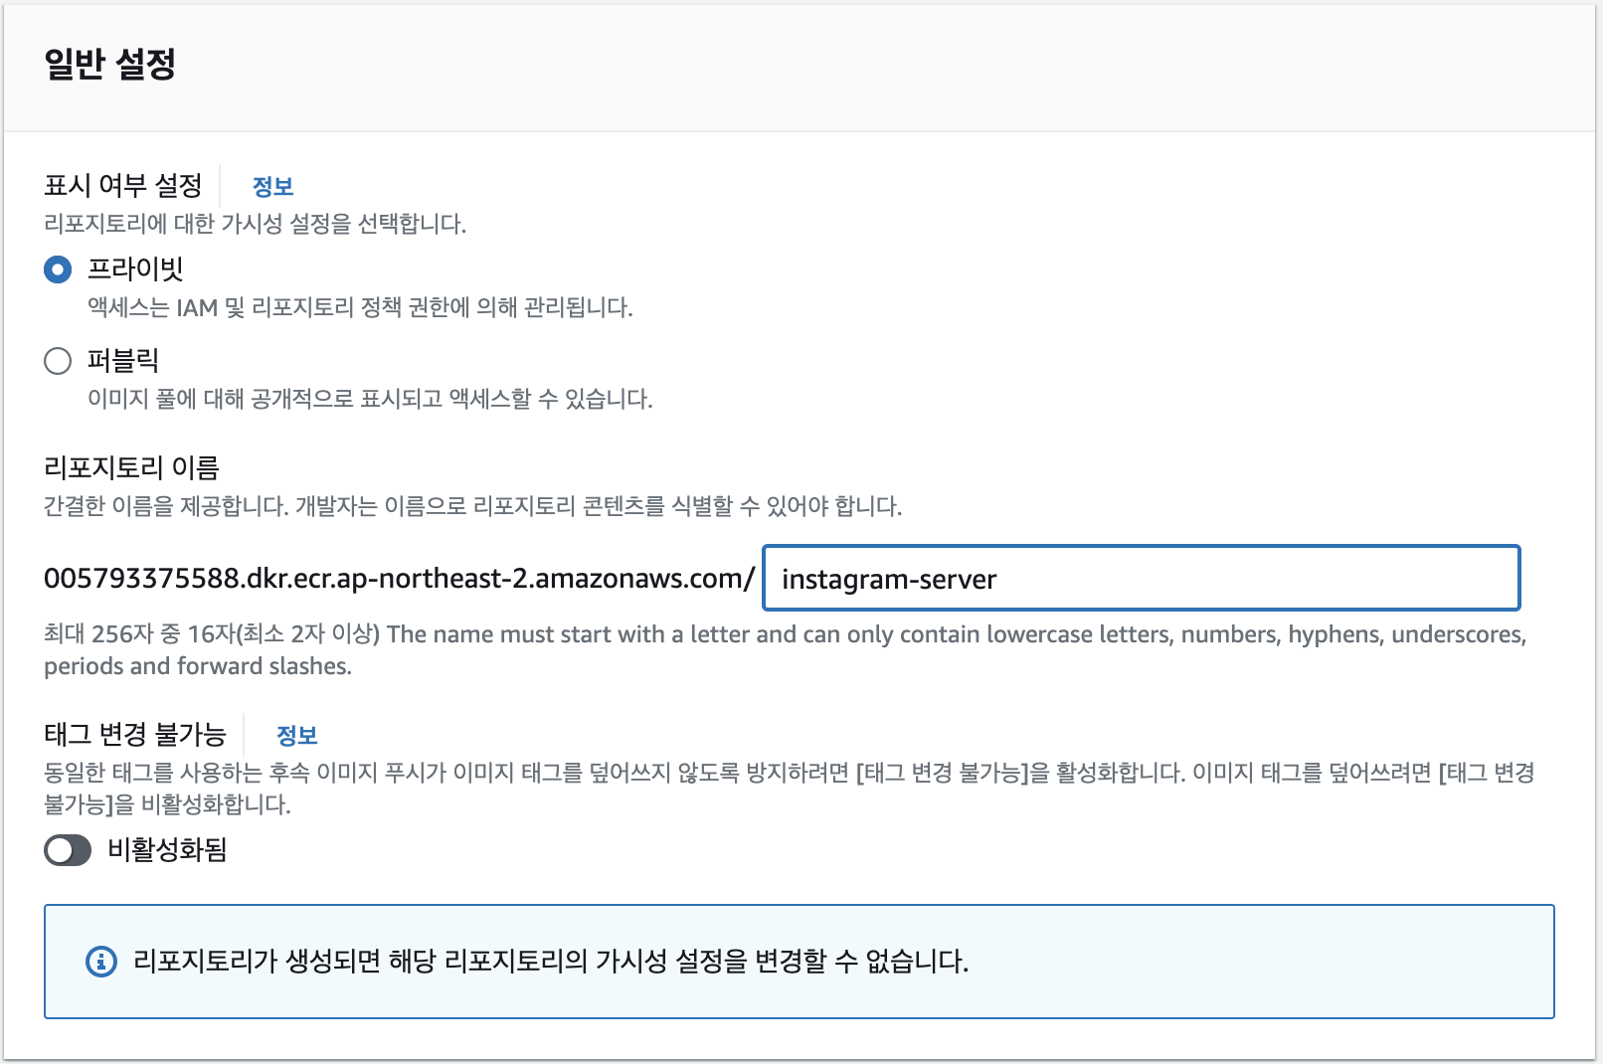Click the 가시성 설정을 선택합니다 description
1603x1064 pixels.
256,225
